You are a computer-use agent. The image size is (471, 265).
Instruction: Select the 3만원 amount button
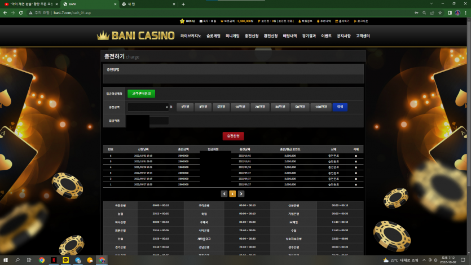pos(203,107)
